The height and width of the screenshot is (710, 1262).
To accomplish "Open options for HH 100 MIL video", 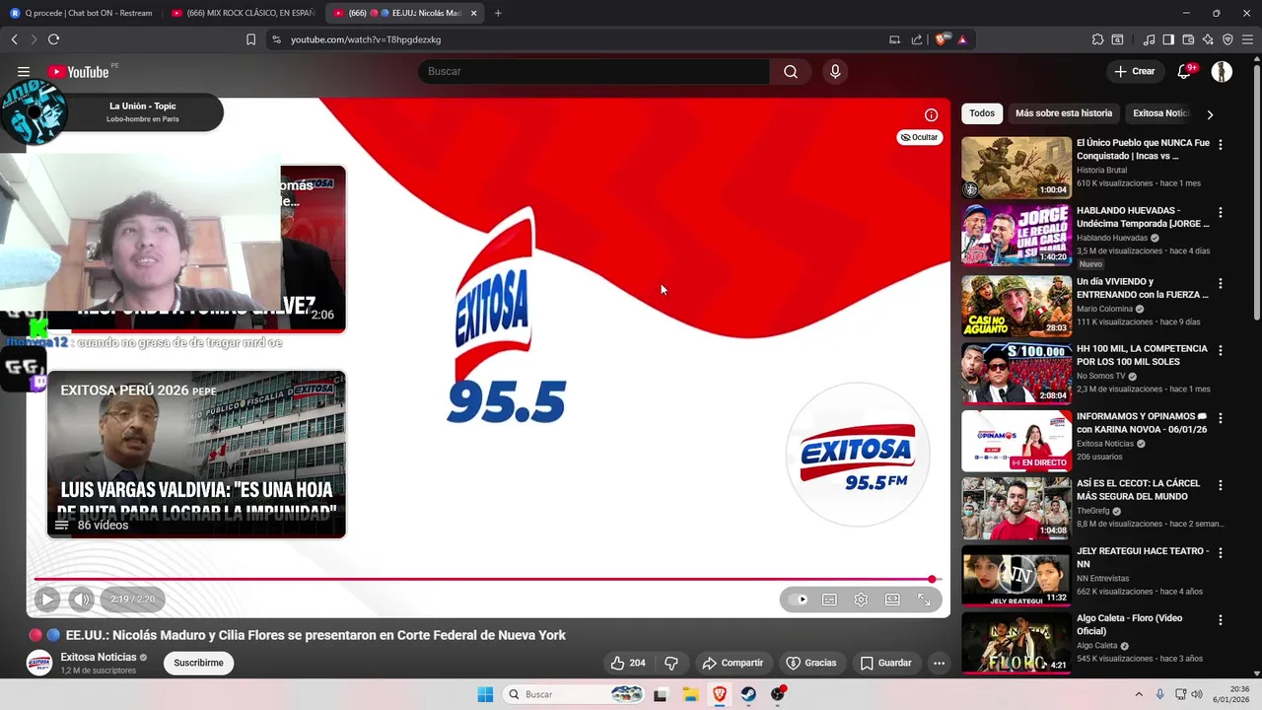I will point(1221,350).
